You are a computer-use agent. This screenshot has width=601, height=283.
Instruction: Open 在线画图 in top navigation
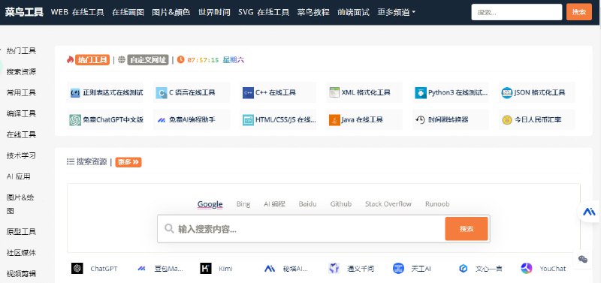tap(128, 12)
